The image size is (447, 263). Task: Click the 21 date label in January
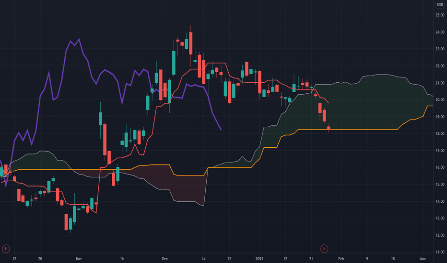[x=311, y=259]
